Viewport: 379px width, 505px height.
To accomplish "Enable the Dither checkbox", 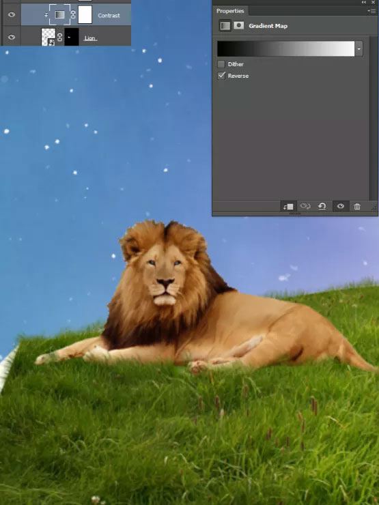I will coord(221,64).
